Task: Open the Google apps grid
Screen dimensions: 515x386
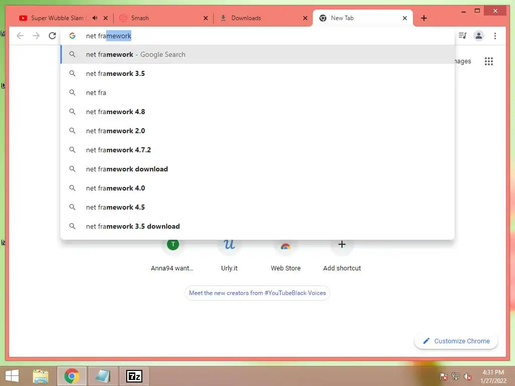Action: [x=489, y=61]
